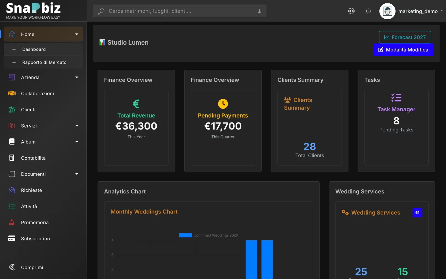Click the Servizi camera icon
Viewport: 446px width, 279px height.
(x=12, y=126)
